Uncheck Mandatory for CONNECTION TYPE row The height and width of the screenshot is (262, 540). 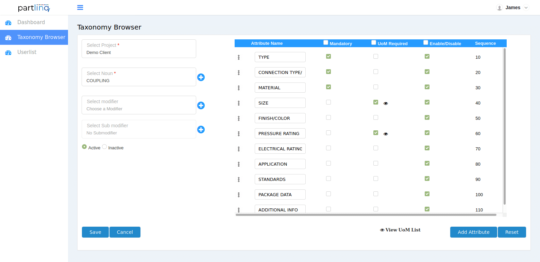pyautogui.click(x=328, y=72)
